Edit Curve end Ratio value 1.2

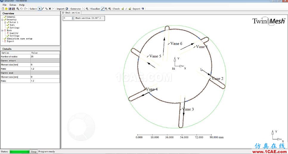coord(45,81)
